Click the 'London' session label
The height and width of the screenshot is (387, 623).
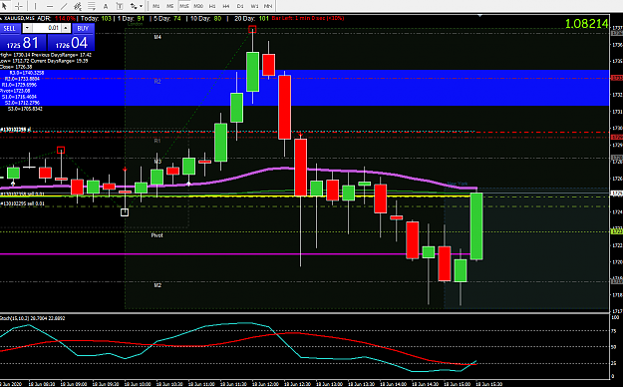pyautogui.click(x=136, y=24)
